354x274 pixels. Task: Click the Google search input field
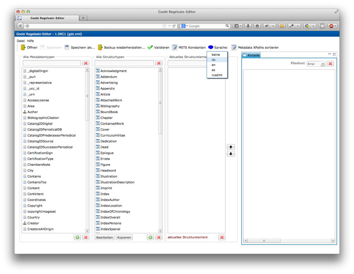click(x=207, y=26)
